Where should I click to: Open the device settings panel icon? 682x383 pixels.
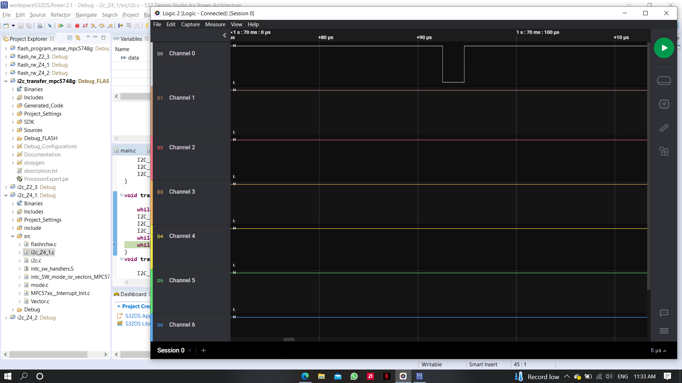pos(664,81)
